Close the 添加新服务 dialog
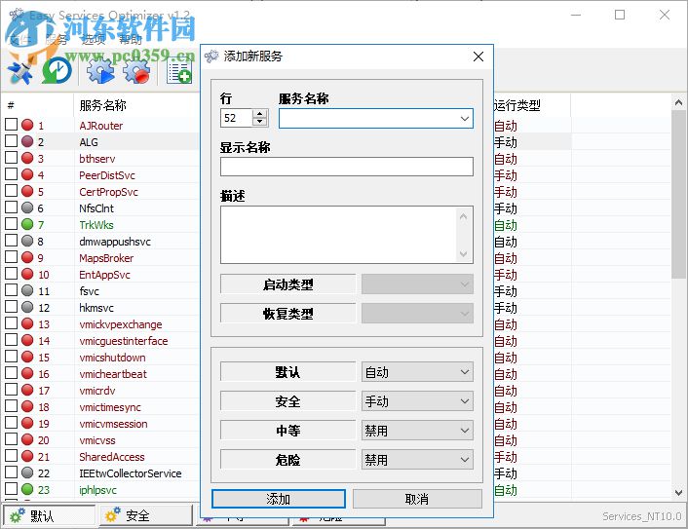This screenshot has width=688, height=529. (x=478, y=57)
